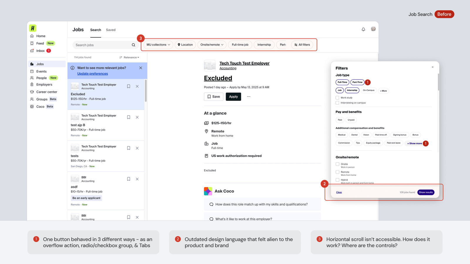Apply to the Excluded job
The height and width of the screenshot is (264, 470).
[x=233, y=97]
